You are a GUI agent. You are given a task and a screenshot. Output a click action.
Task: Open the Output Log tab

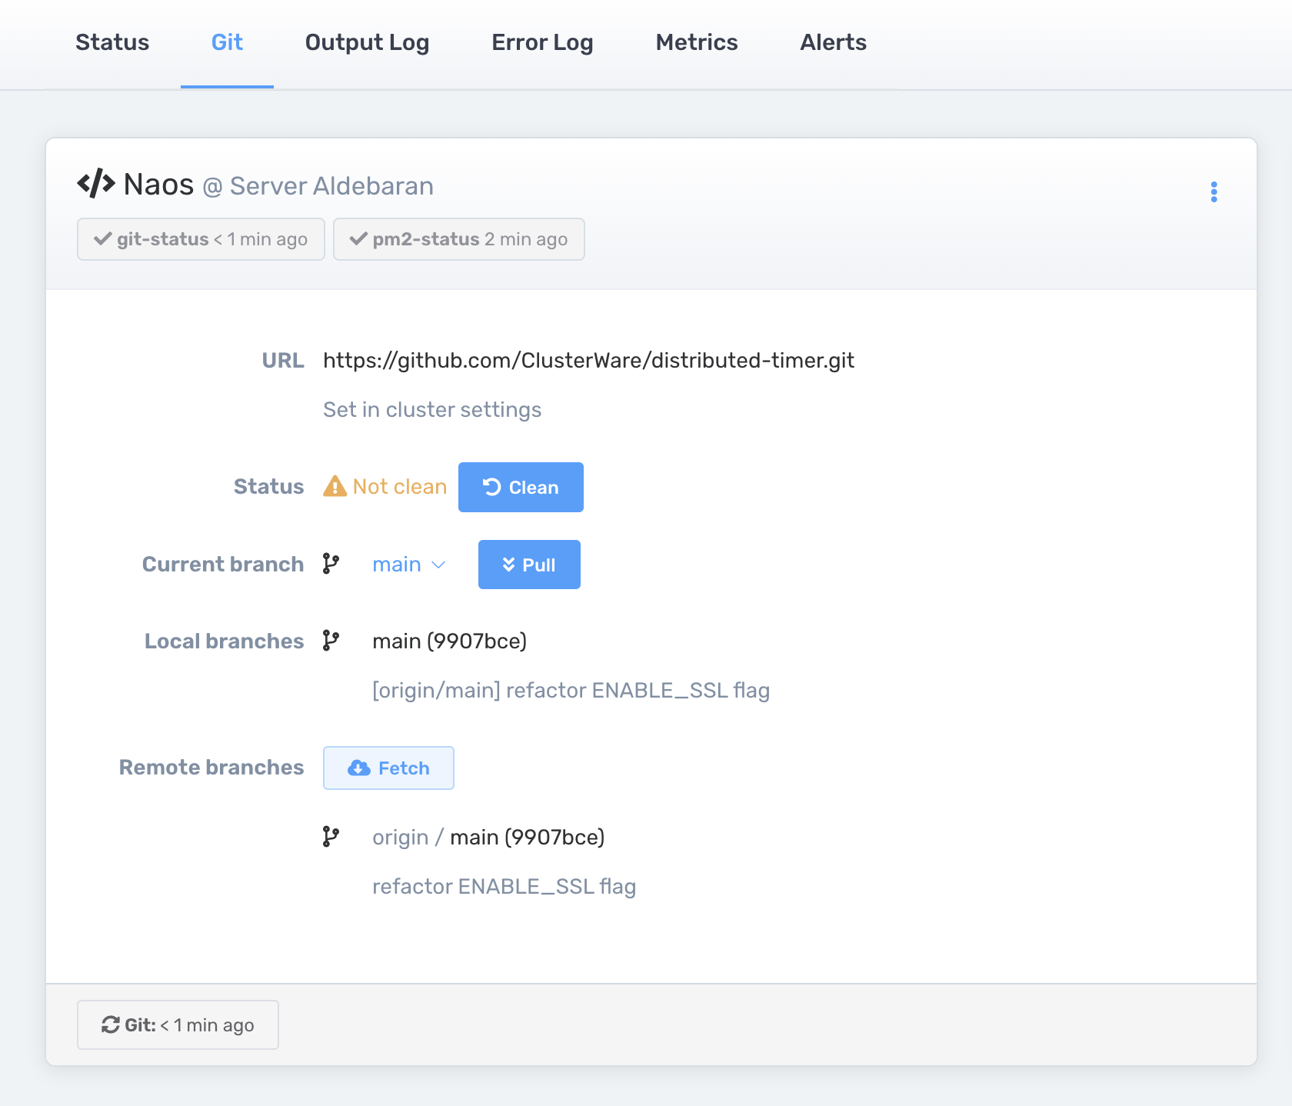367,43
